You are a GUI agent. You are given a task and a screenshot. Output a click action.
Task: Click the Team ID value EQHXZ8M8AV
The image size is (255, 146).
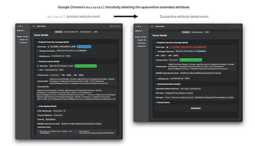point(50,120)
